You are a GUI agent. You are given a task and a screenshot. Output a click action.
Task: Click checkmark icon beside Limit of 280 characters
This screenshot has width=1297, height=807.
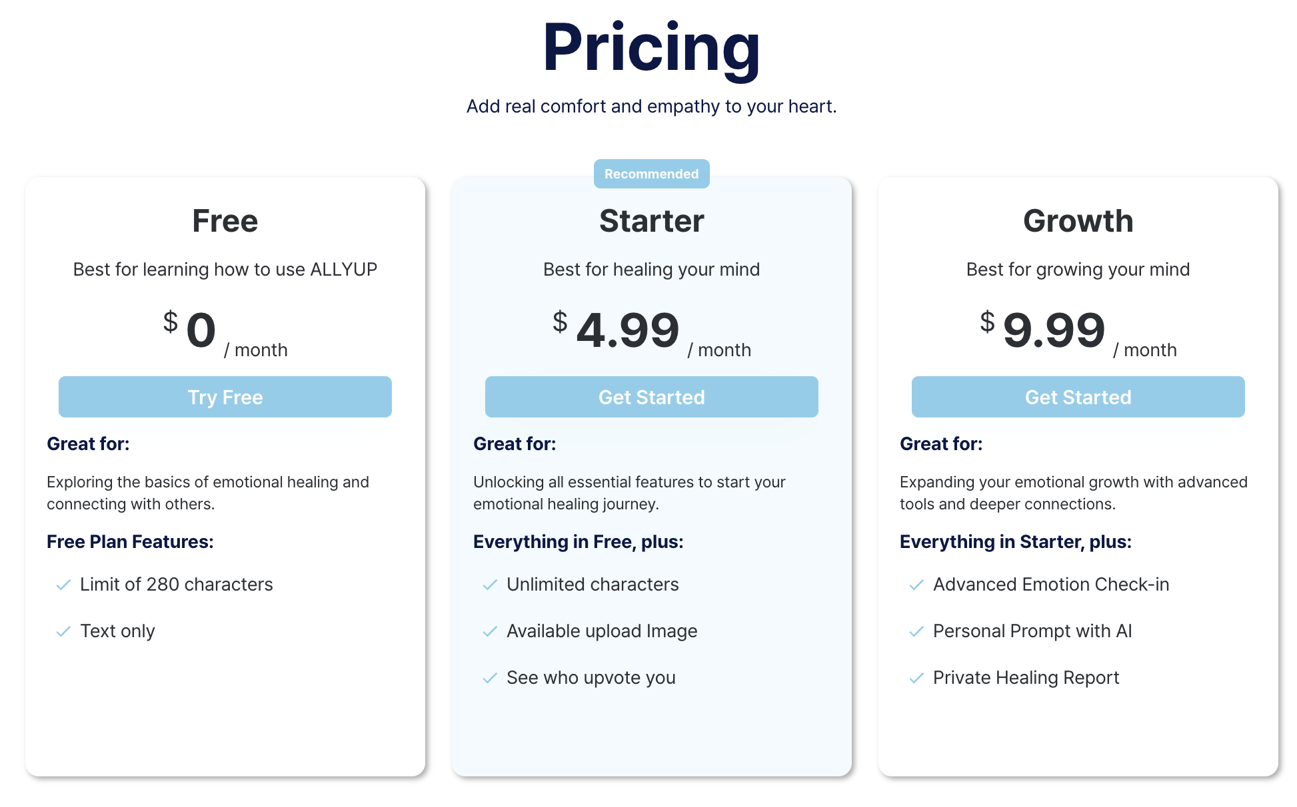tap(63, 585)
